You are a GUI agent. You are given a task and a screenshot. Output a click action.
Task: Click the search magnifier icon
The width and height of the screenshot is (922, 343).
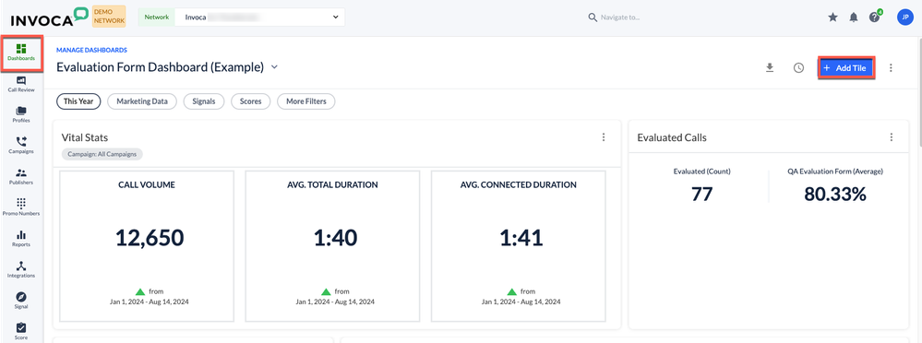click(x=593, y=18)
